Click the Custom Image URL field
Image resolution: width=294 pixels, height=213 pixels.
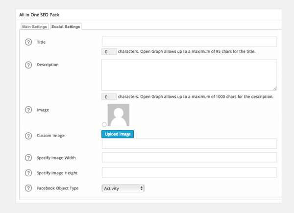(189, 143)
